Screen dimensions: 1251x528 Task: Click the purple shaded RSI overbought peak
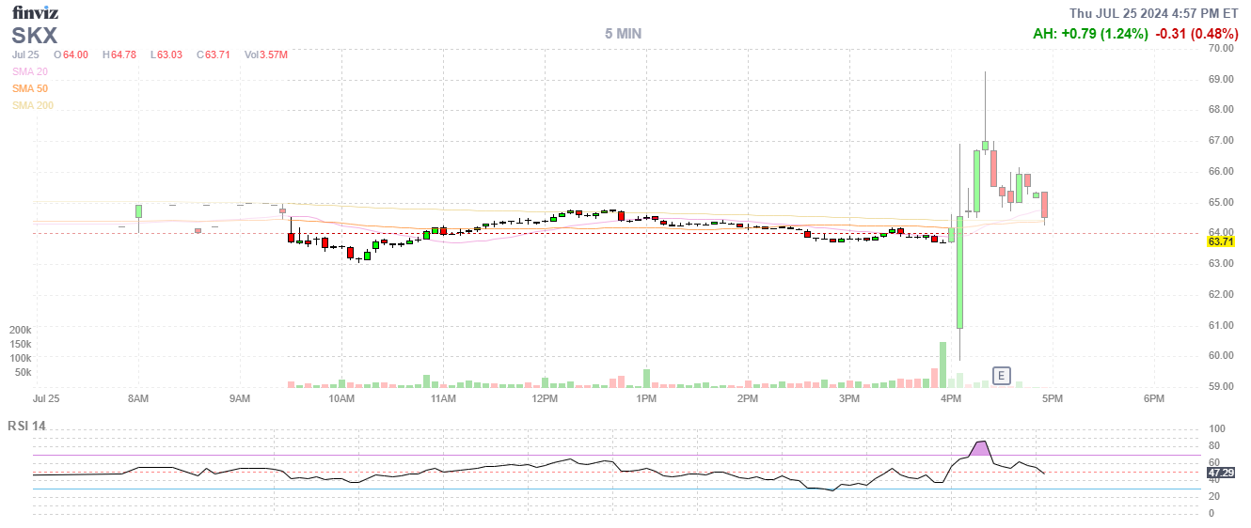[981, 448]
